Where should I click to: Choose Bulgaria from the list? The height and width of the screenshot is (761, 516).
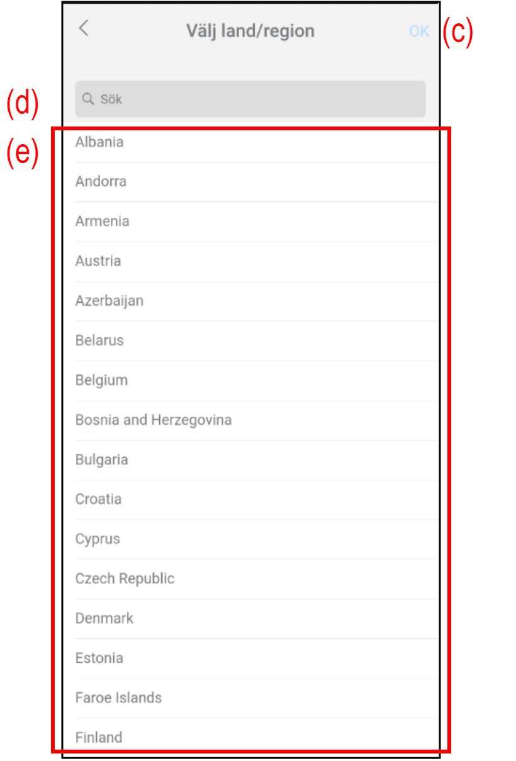click(x=102, y=459)
